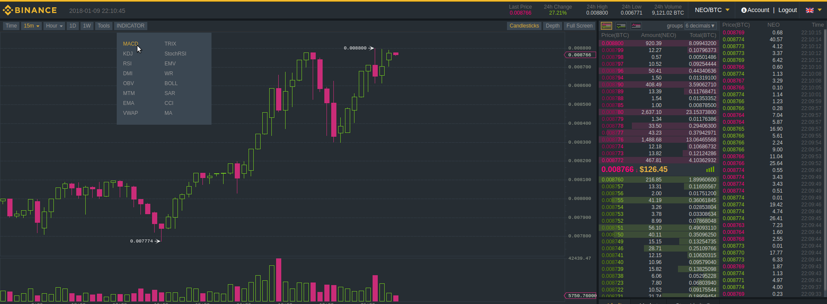Click the Binance logo

point(30,10)
